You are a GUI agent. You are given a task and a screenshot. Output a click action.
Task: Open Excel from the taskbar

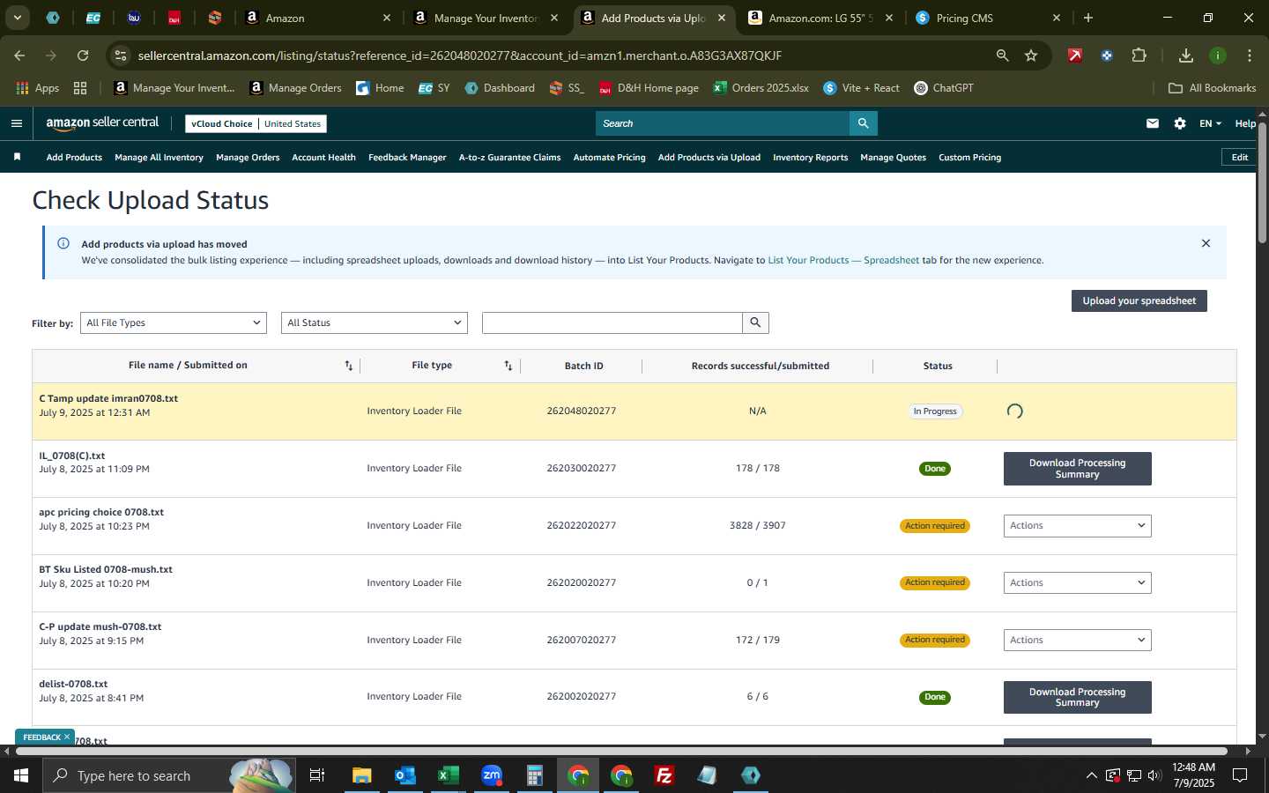[x=448, y=775]
